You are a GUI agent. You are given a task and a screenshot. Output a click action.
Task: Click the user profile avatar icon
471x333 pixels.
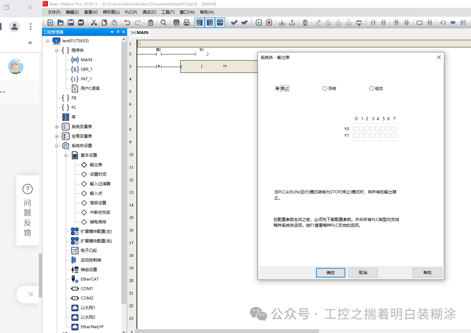click(14, 27)
